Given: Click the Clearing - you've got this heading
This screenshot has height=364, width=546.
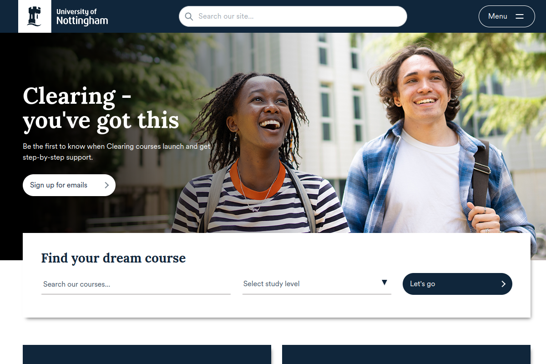Looking at the screenshot, I should (101, 108).
